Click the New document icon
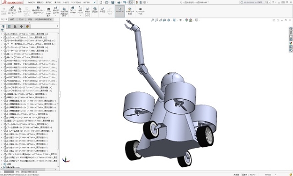 click(x=101, y=2)
